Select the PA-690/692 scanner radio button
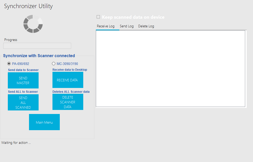The width and height of the screenshot is (253, 162). click(9, 64)
